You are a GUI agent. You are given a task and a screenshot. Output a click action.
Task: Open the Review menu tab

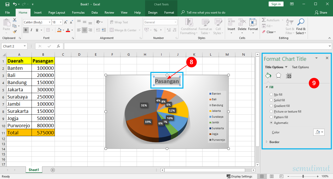point(109,12)
